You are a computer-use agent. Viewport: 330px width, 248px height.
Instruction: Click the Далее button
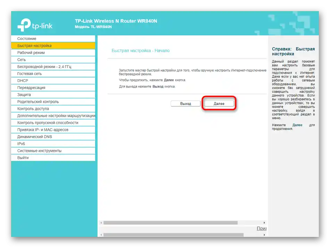pyautogui.click(x=219, y=104)
